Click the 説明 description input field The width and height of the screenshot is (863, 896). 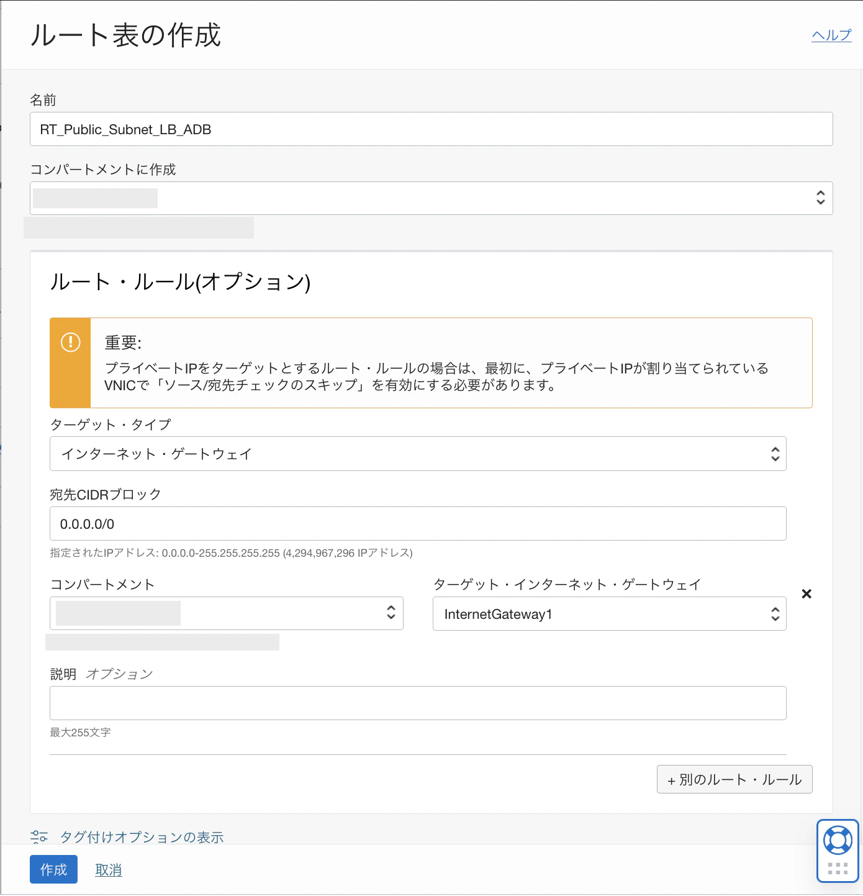pyautogui.click(x=418, y=703)
